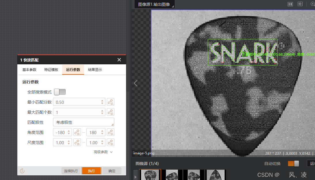Click the 图像源 (1/4) label

pos(147,164)
